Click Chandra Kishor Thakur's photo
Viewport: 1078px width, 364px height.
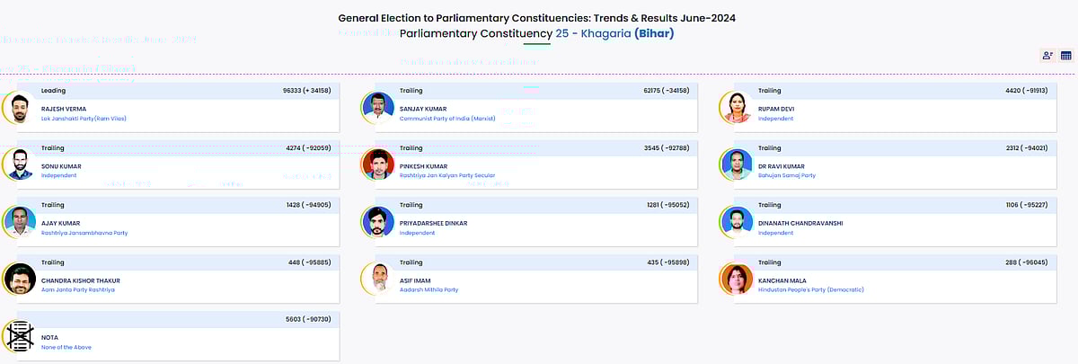(20, 279)
